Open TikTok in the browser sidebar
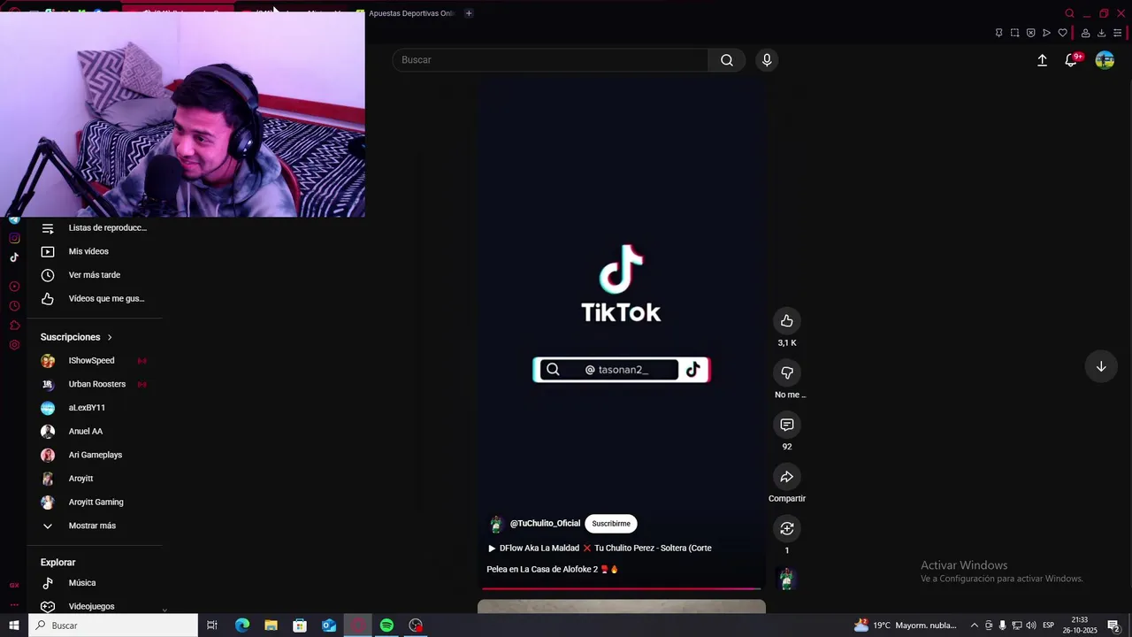 click(14, 257)
